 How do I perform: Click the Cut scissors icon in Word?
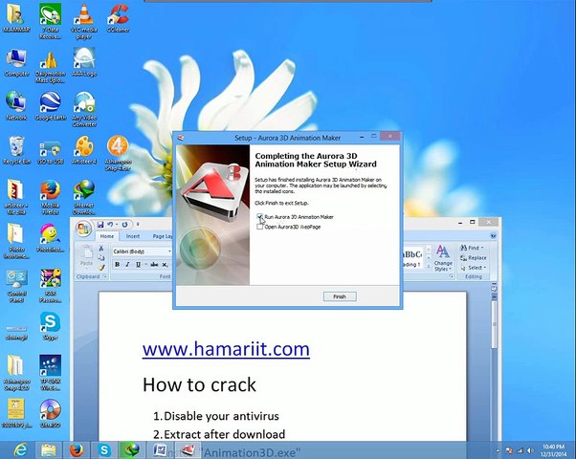coord(101,249)
